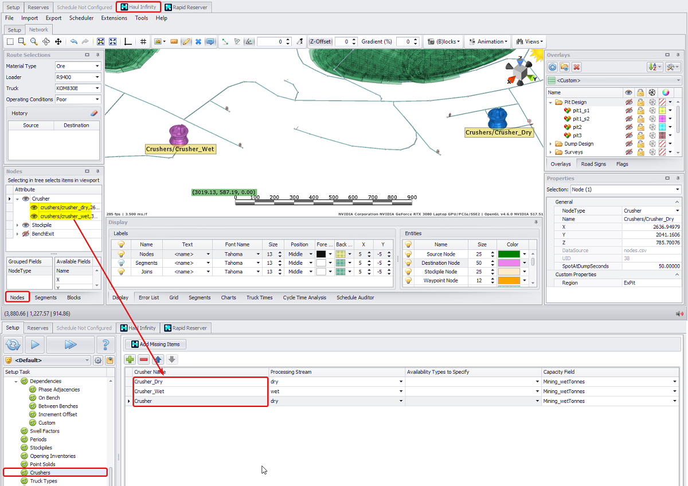Switch to the Cycle Time Analysis tab
This screenshot has width=688, height=486.
point(304,297)
